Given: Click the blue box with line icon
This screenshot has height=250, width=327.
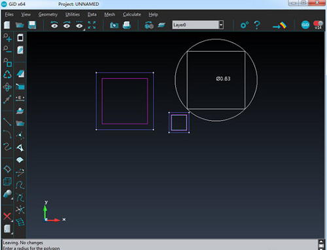Looking at the screenshot, I should [20, 86].
